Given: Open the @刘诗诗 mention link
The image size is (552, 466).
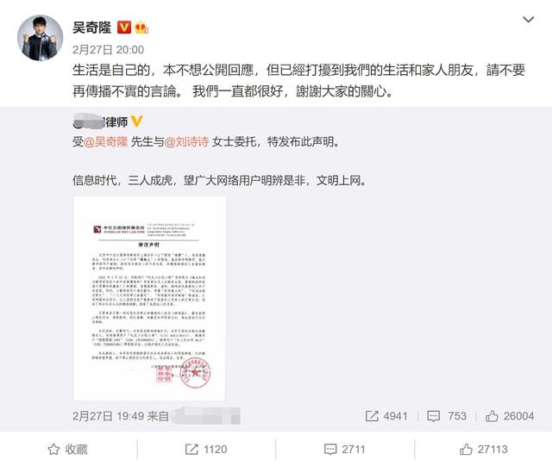Looking at the screenshot, I should [186, 142].
